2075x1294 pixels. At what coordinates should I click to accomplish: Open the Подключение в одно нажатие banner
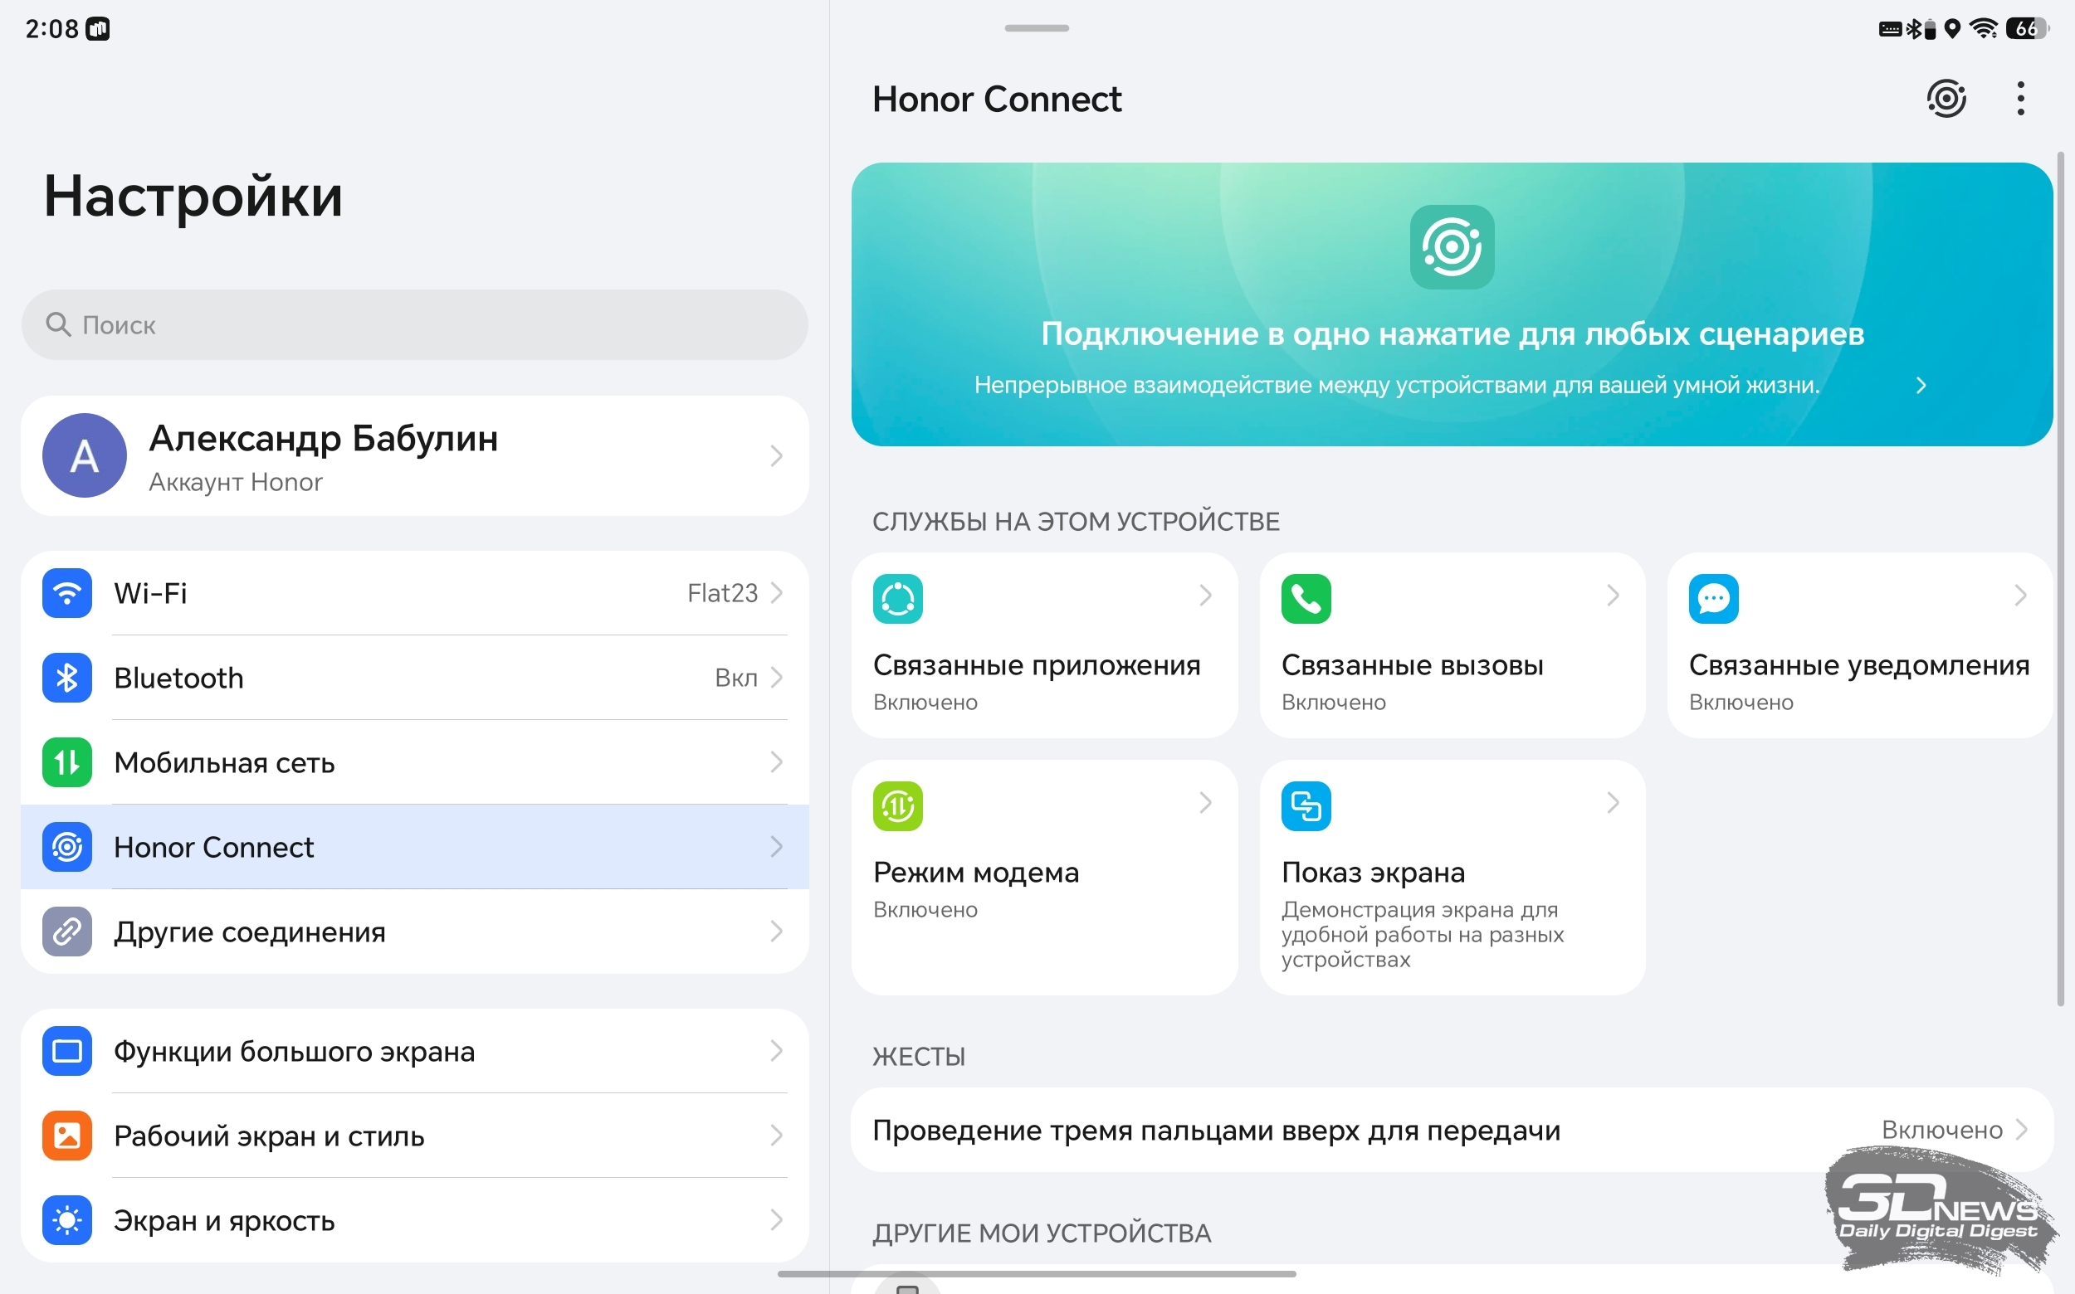point(1452,304)
